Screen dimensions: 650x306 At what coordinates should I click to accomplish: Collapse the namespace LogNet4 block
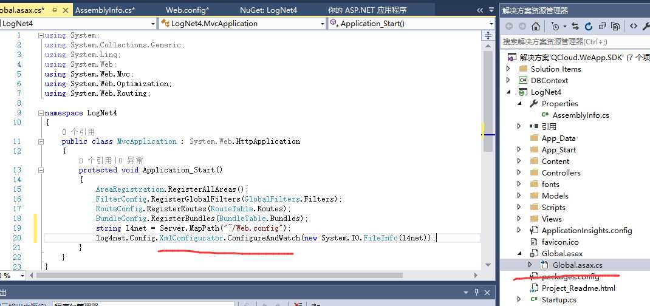pos(41,113)
